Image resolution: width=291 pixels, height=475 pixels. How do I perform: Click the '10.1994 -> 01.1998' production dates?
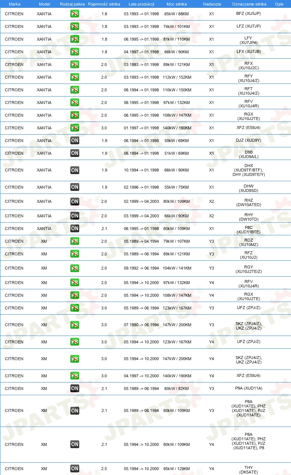coord(141,170)
